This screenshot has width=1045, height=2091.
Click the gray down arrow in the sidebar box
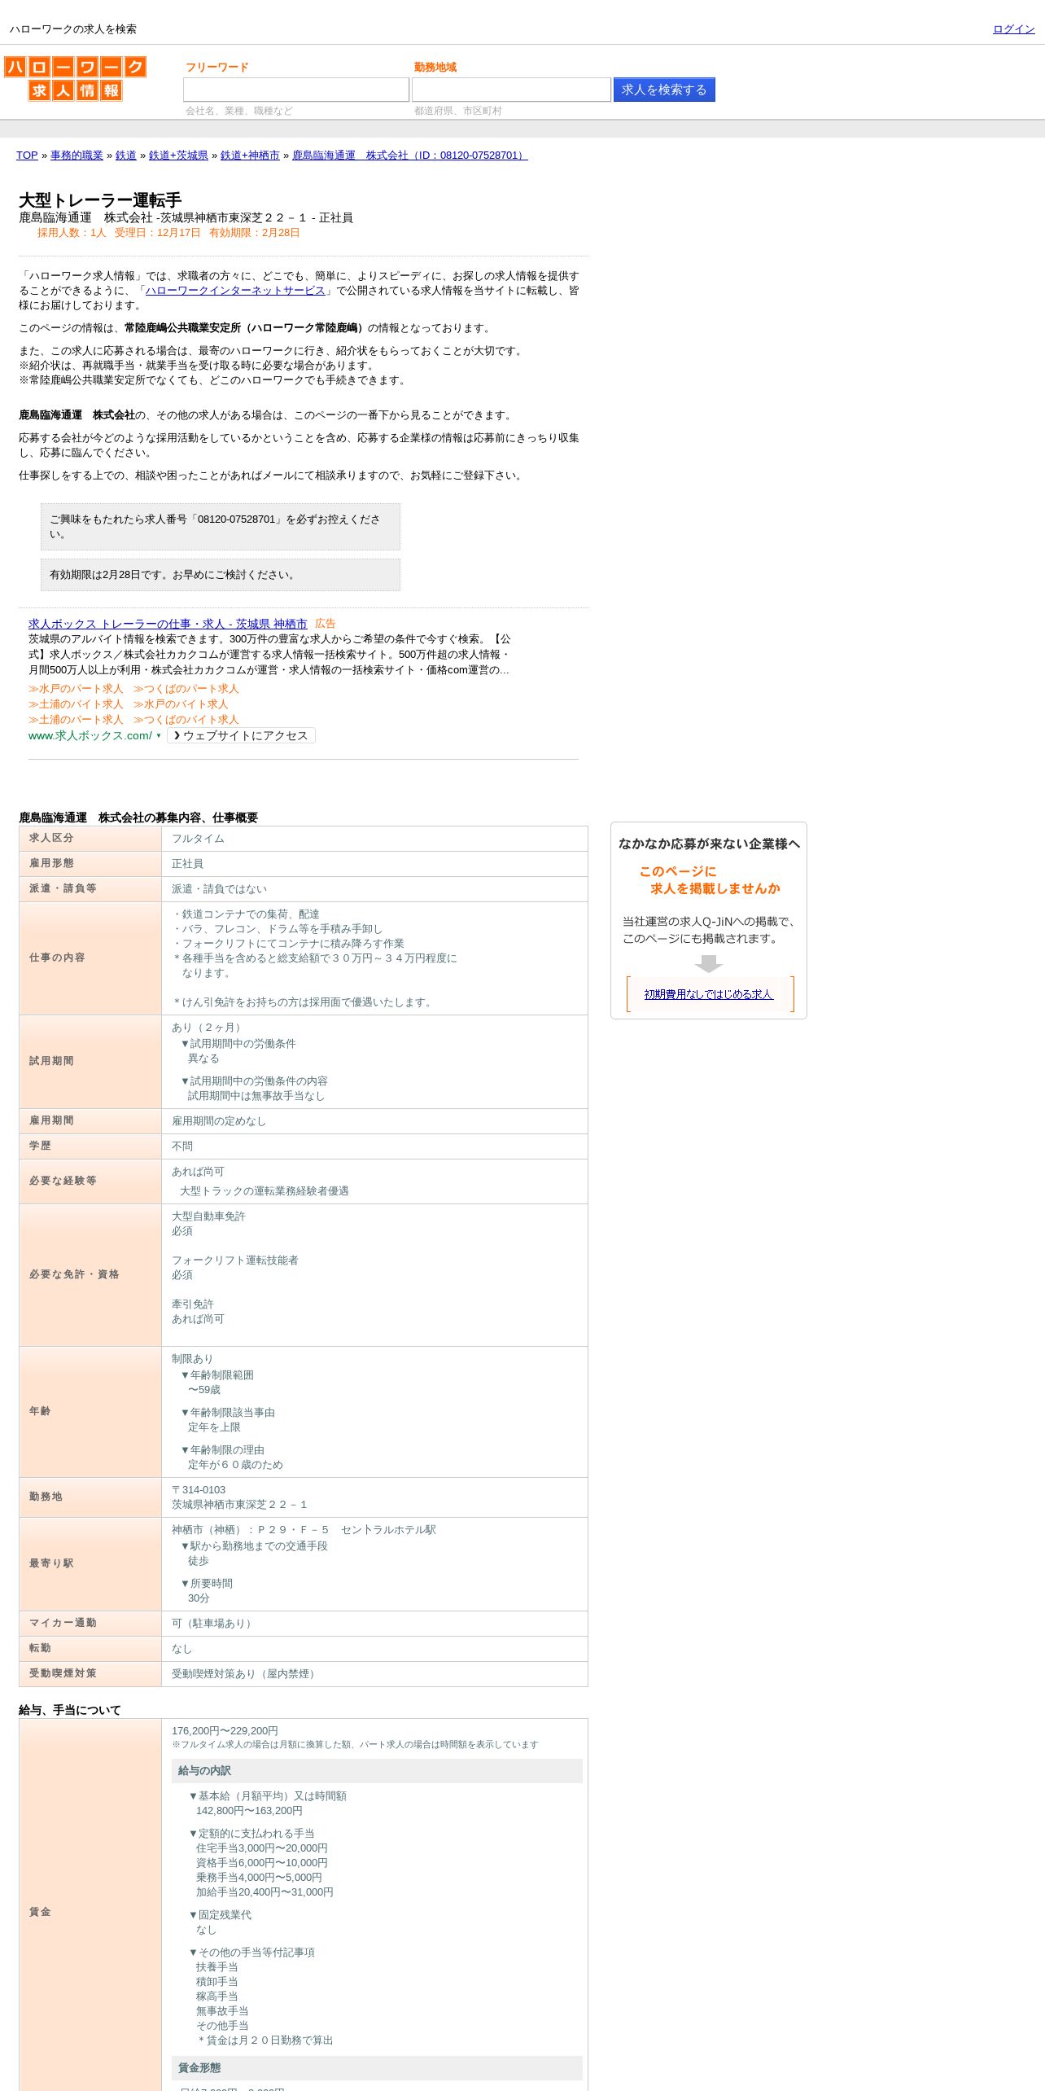click(709, 964)
